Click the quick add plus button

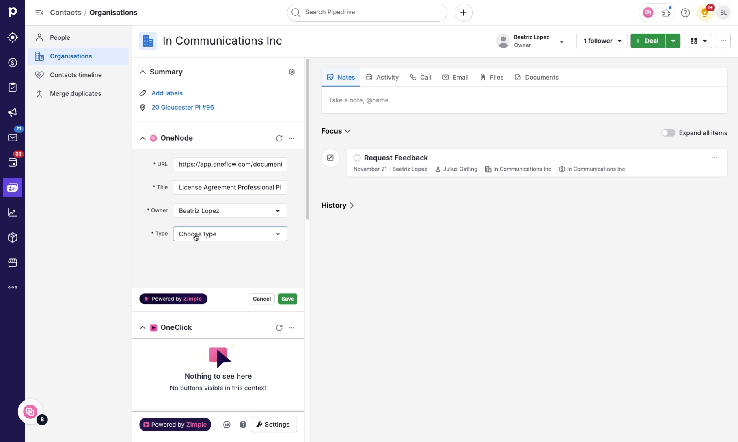[x=463, y=13]
